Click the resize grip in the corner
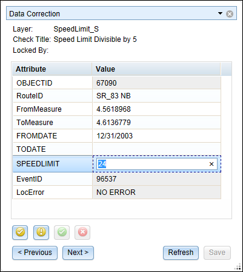Viewport: 243px width, 272px height. (238, 267)
